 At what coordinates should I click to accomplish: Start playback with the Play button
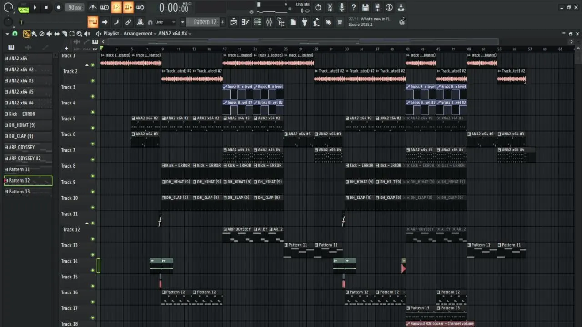pyautogui.click(x=35, y=7)
